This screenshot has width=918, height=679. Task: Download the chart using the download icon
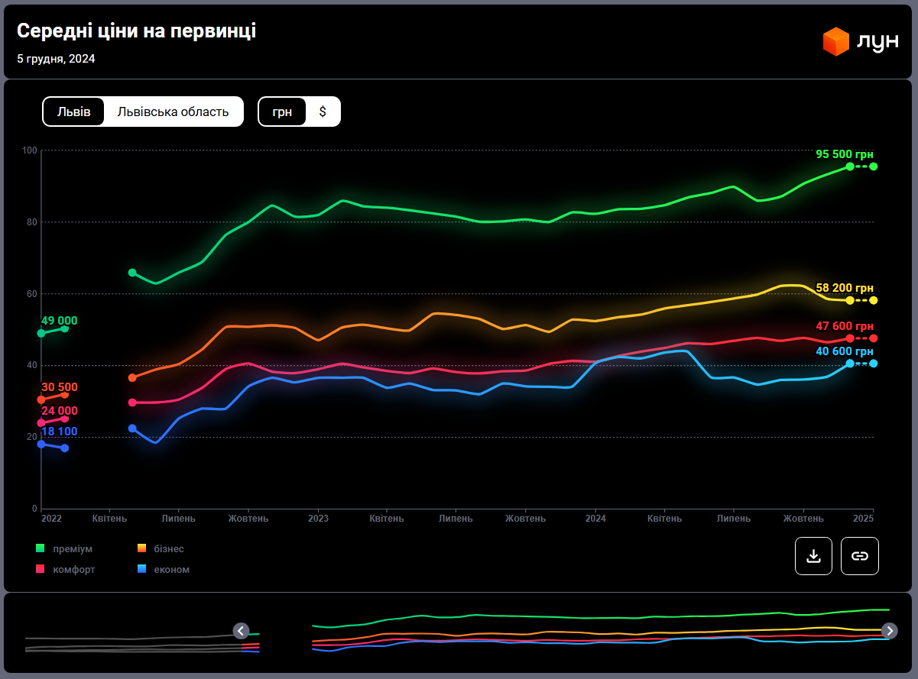tap(813, 556)
